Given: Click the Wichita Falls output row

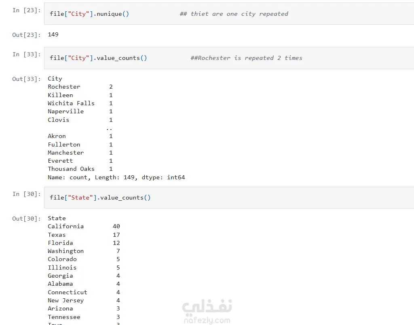Looking at the screenshot, I should click(80, 103).
